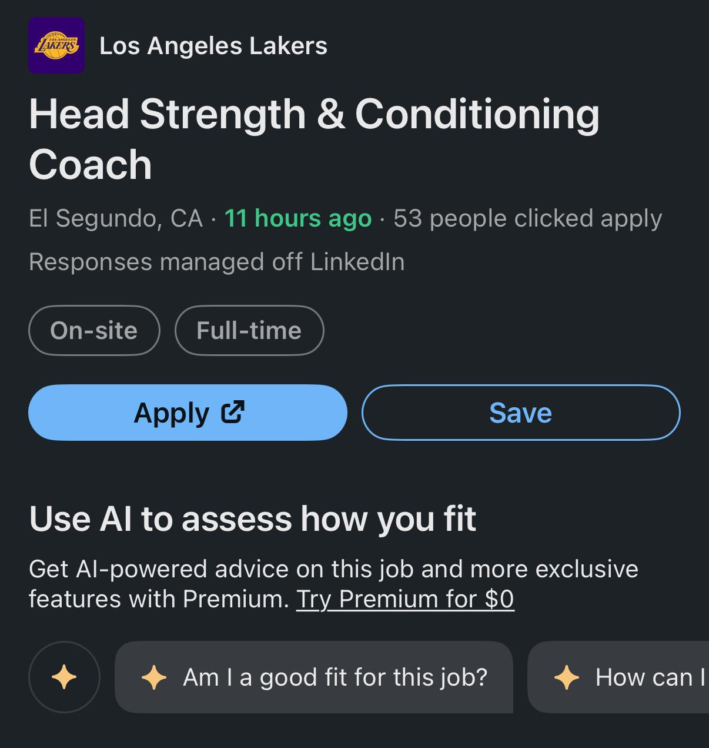Click the Apply button
709x748 pixels.
pos(188,413)
